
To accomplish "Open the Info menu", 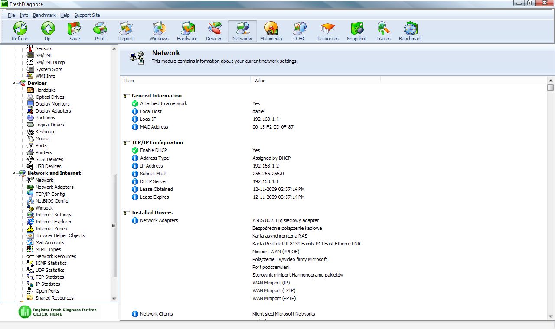I will click(24, 15).
